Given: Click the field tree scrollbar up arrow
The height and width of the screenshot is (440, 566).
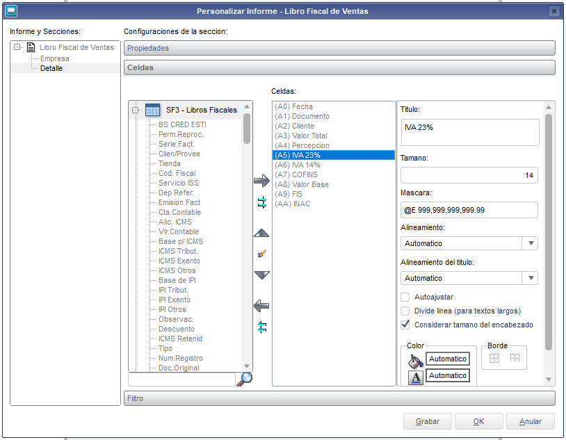Looking at the screenshot, I should [247, 106].
